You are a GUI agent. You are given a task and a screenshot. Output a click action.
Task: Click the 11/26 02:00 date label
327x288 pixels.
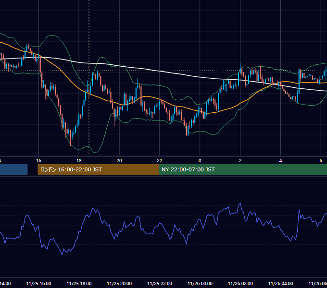240,283
